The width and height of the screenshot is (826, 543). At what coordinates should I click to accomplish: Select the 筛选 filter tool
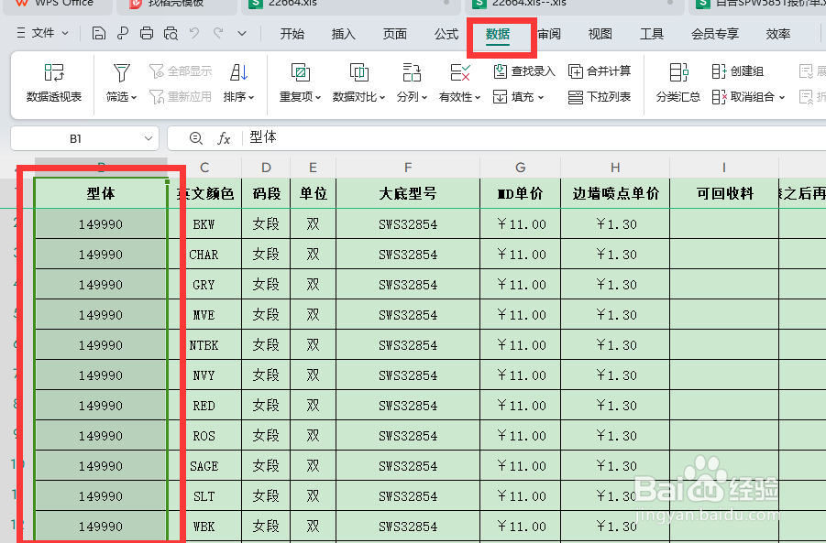coord(120,84)
